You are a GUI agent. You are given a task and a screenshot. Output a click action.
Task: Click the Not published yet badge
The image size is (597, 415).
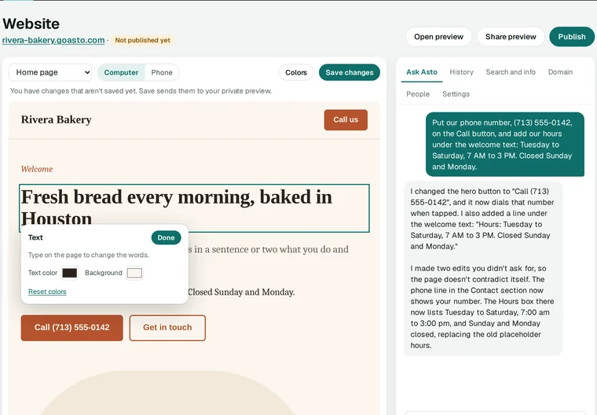[x=142, y=40]
